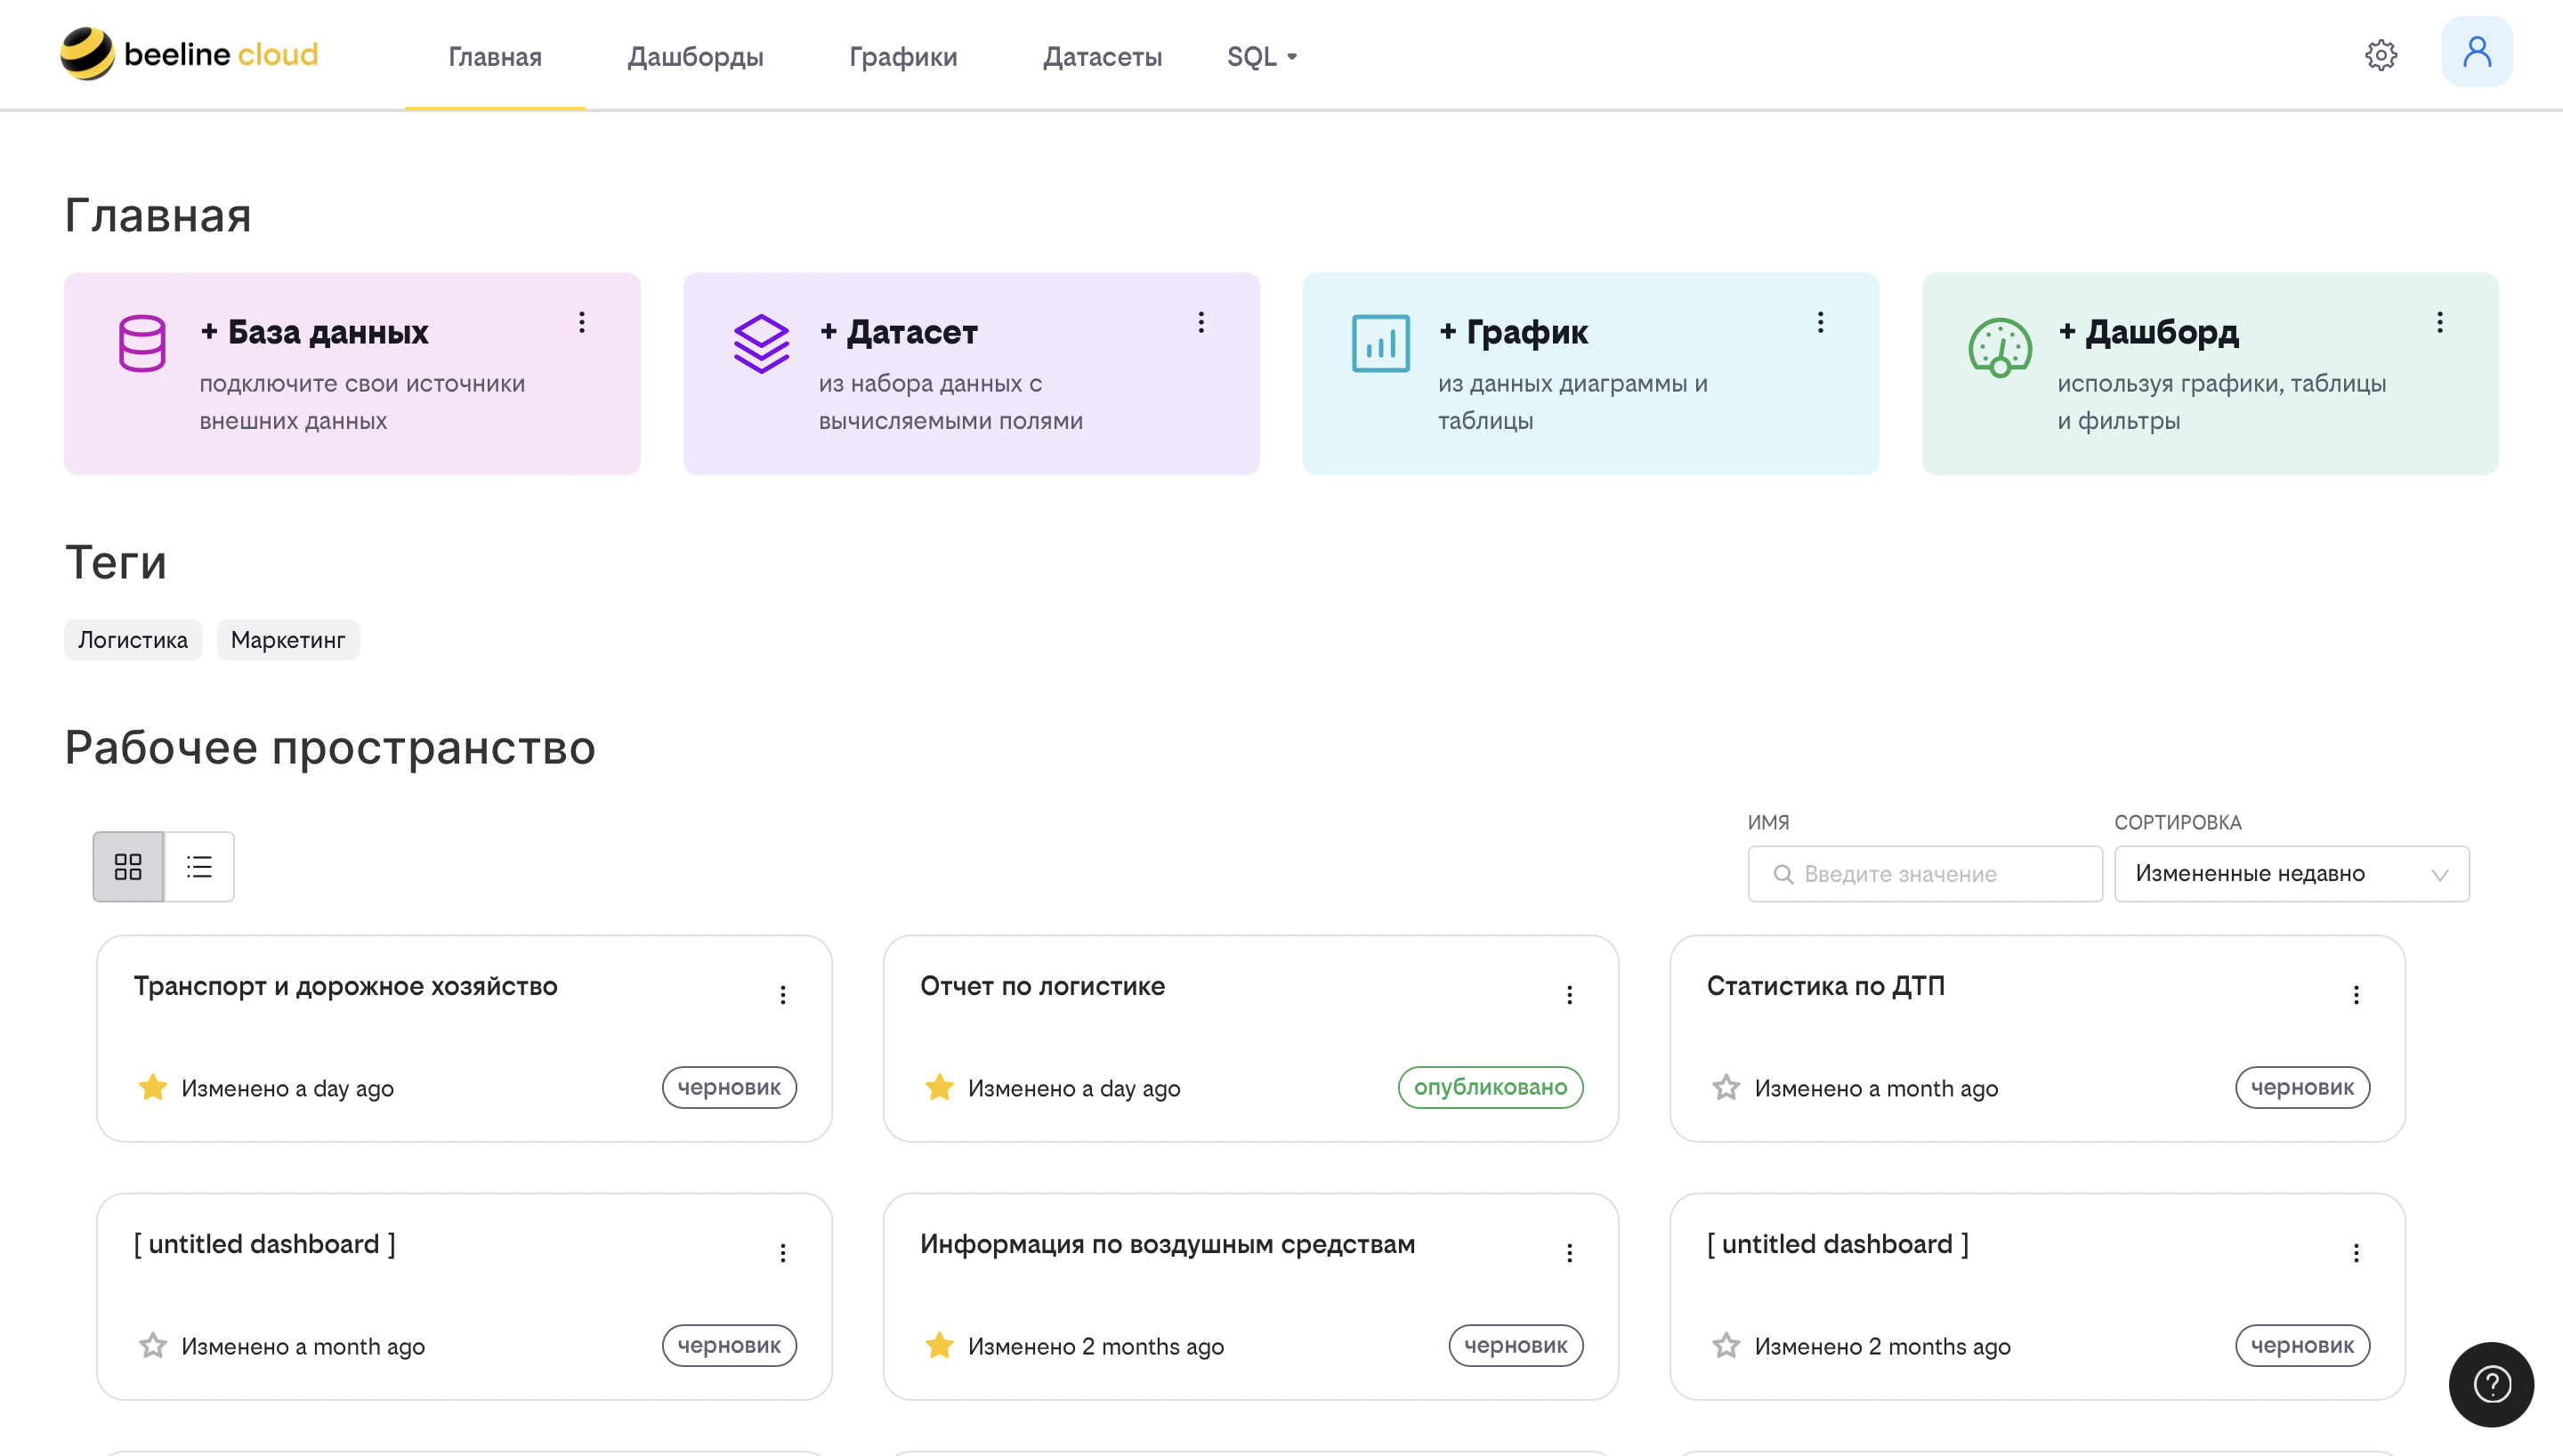Open options menu on График card
Image resolution: width=2563 pixels, height=1456 pixels.
1820,322
